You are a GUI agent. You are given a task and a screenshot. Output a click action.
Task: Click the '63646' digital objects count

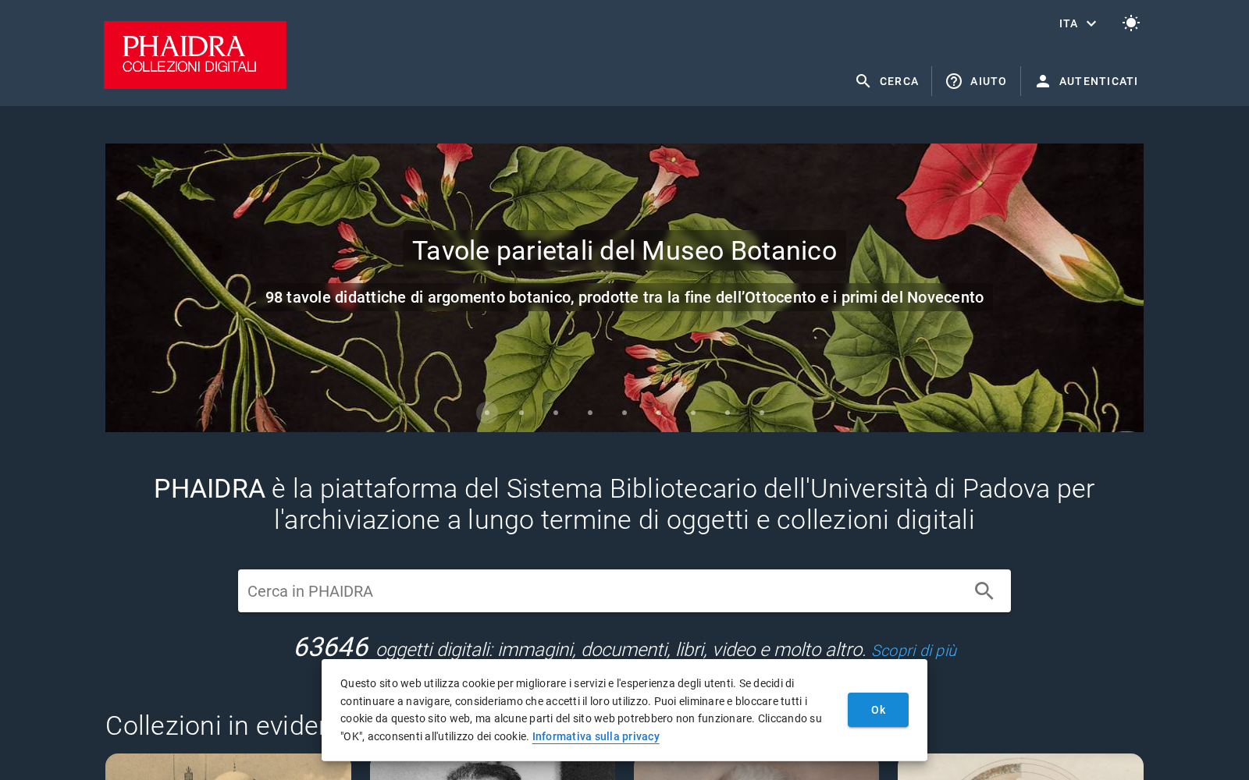(330, 647)
